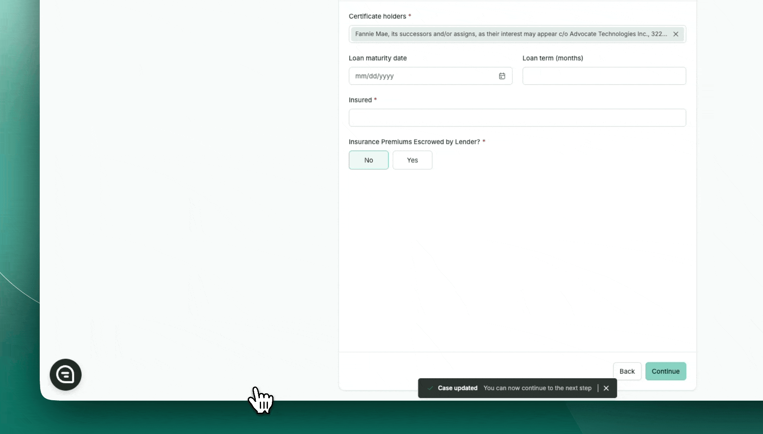Click into the Loan term months input
Image resolution: width=763 pixels, height=434 pixels.
tap(604, 76)
